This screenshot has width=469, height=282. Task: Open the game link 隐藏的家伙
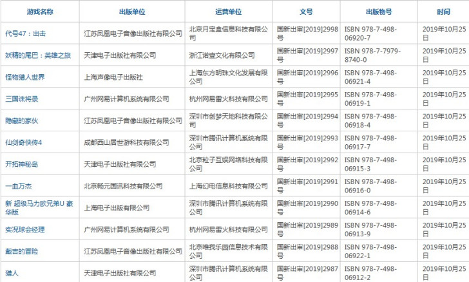(21, 121)
